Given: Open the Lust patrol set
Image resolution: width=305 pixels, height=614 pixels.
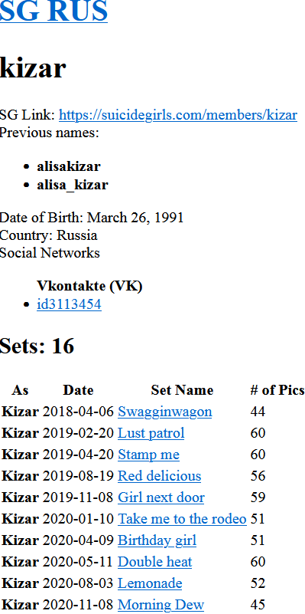Looking at the screenshot, I should [151, 433].
